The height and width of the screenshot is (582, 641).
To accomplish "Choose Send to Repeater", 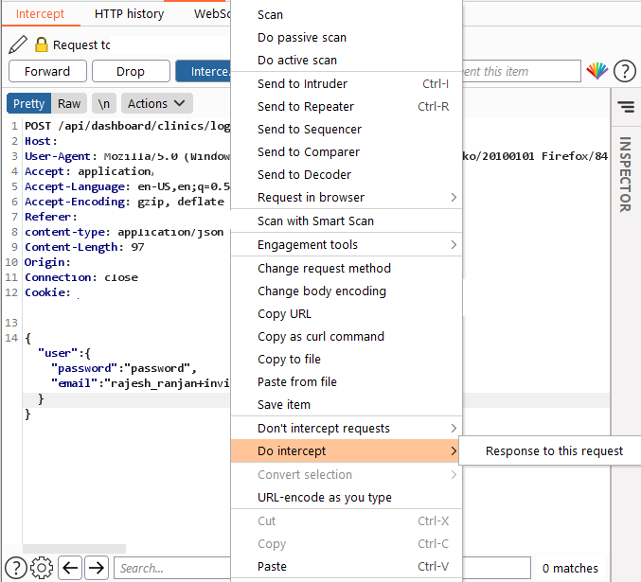I will [x=347, y=107].
